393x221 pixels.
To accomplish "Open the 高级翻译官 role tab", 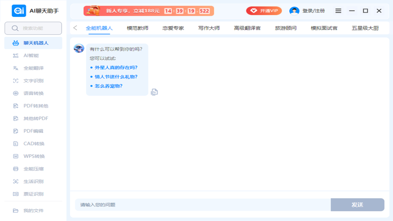I will (x=247, y=28).
